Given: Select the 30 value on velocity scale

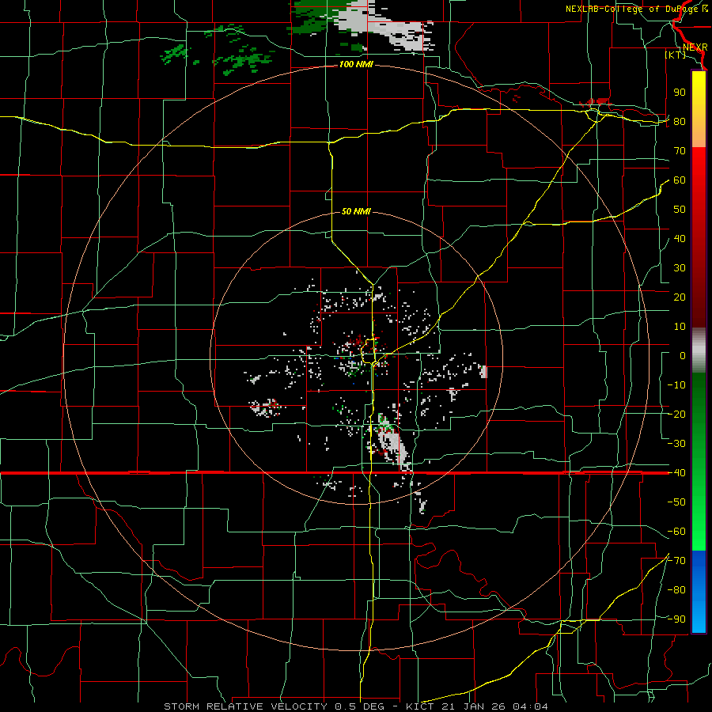Looking at the screenshot, I should [680, 268].
